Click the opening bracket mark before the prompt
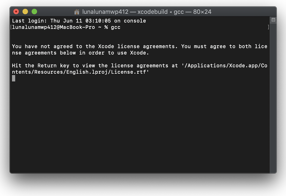 click(x=11, y=27)
